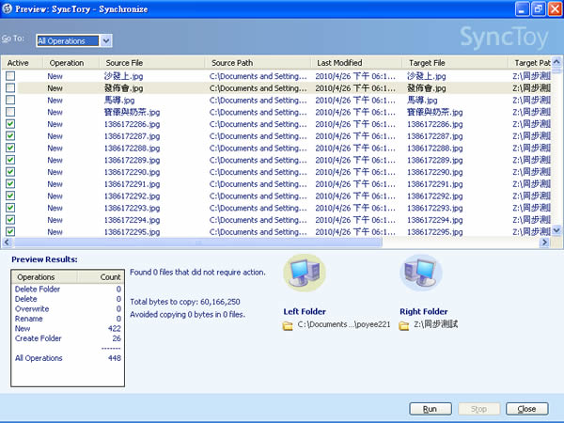
Task: Select source file 寶傑與奶茶.jpg
Action: tap(132, 112)
